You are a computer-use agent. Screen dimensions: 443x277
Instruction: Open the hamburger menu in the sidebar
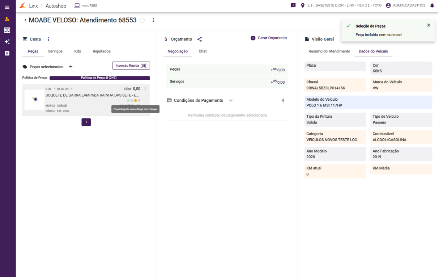[x=7, y=7]
